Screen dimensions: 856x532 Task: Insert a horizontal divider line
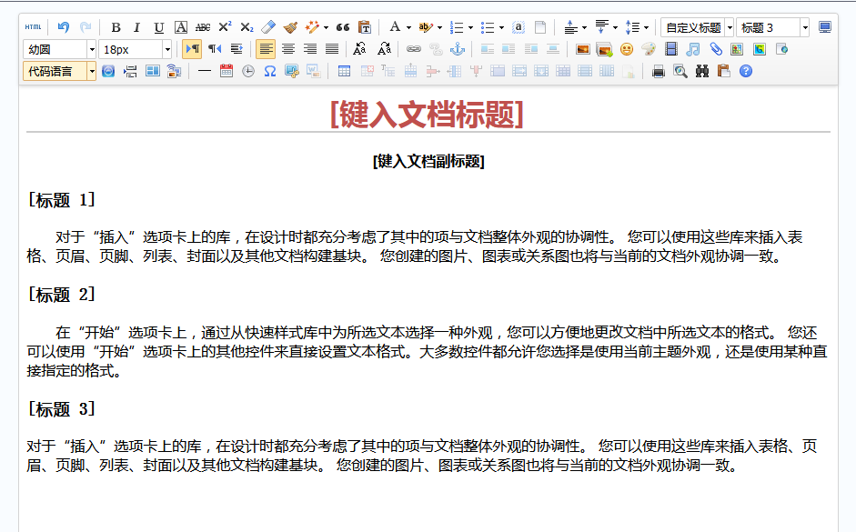pyautogui.click(x=204, y=71)
